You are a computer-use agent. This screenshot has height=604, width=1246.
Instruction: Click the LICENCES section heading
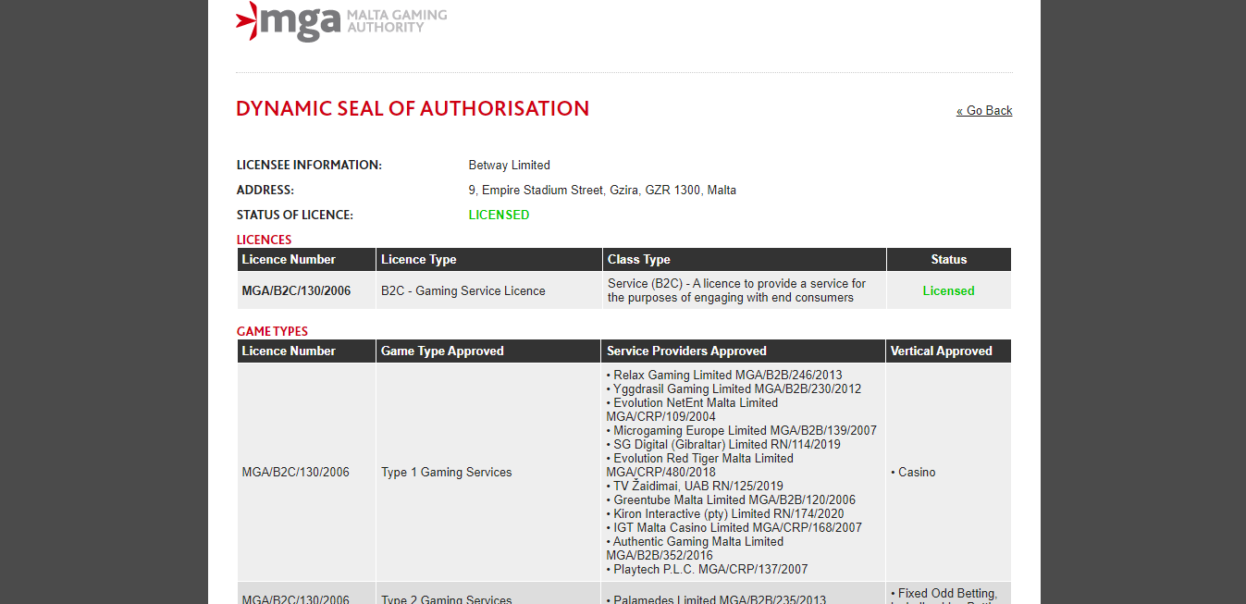265,240
